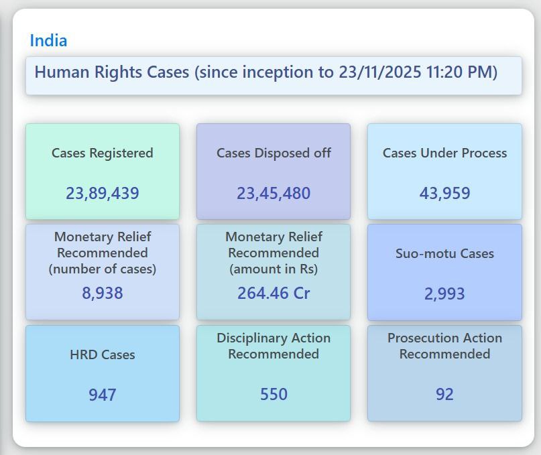Viewport: 541px width, 455px height.
Task: Click the 23,89,439 registered cases figure
Action: (x=103, y=193)
